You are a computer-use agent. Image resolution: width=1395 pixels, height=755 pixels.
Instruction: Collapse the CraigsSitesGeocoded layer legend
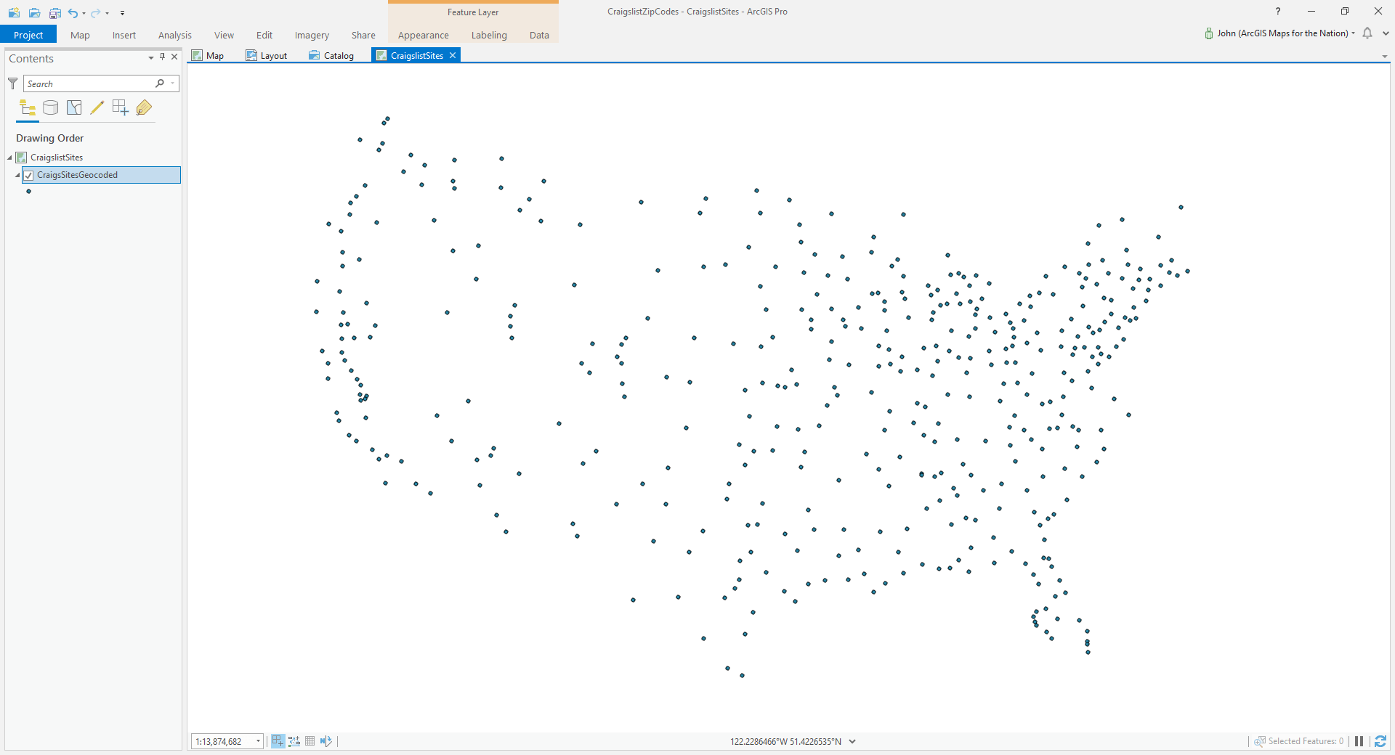coord(17,175)
